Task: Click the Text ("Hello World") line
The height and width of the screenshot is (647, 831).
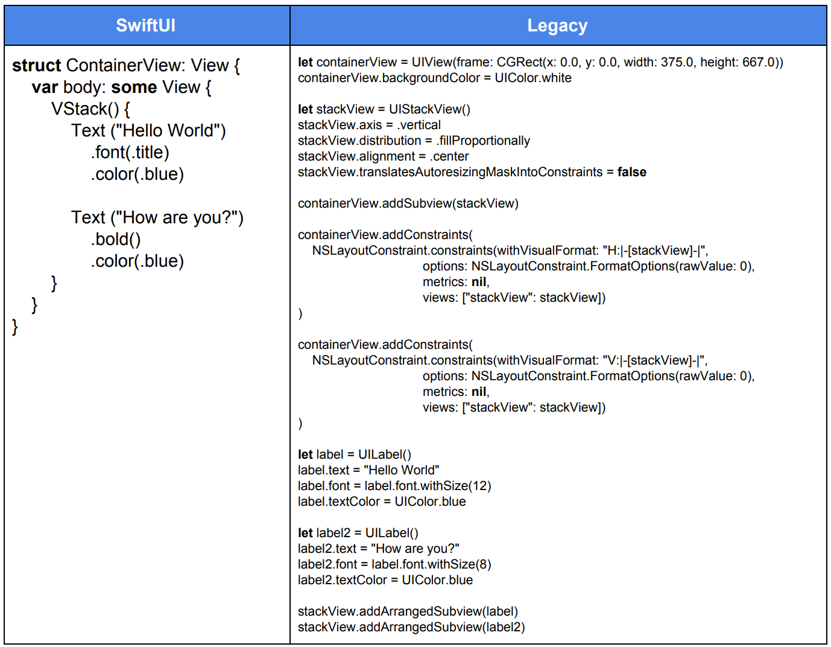Action: [149, 130]
